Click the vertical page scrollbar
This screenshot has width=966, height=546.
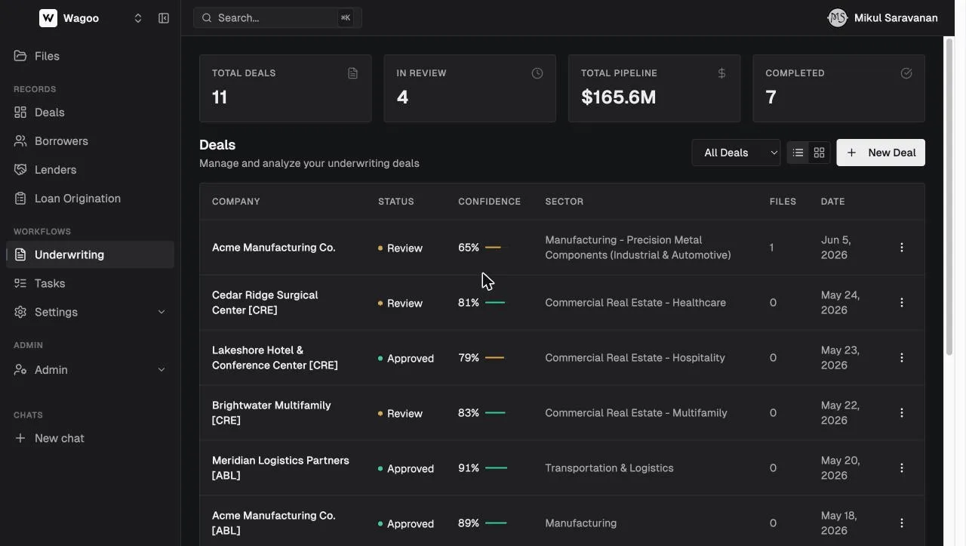tap(949, 196)
